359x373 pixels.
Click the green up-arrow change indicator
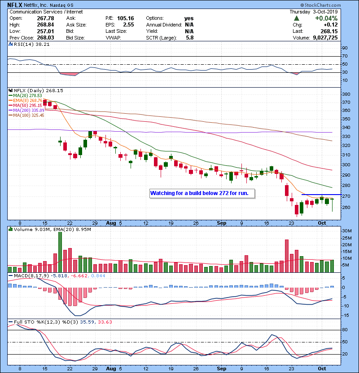point(296,18)
